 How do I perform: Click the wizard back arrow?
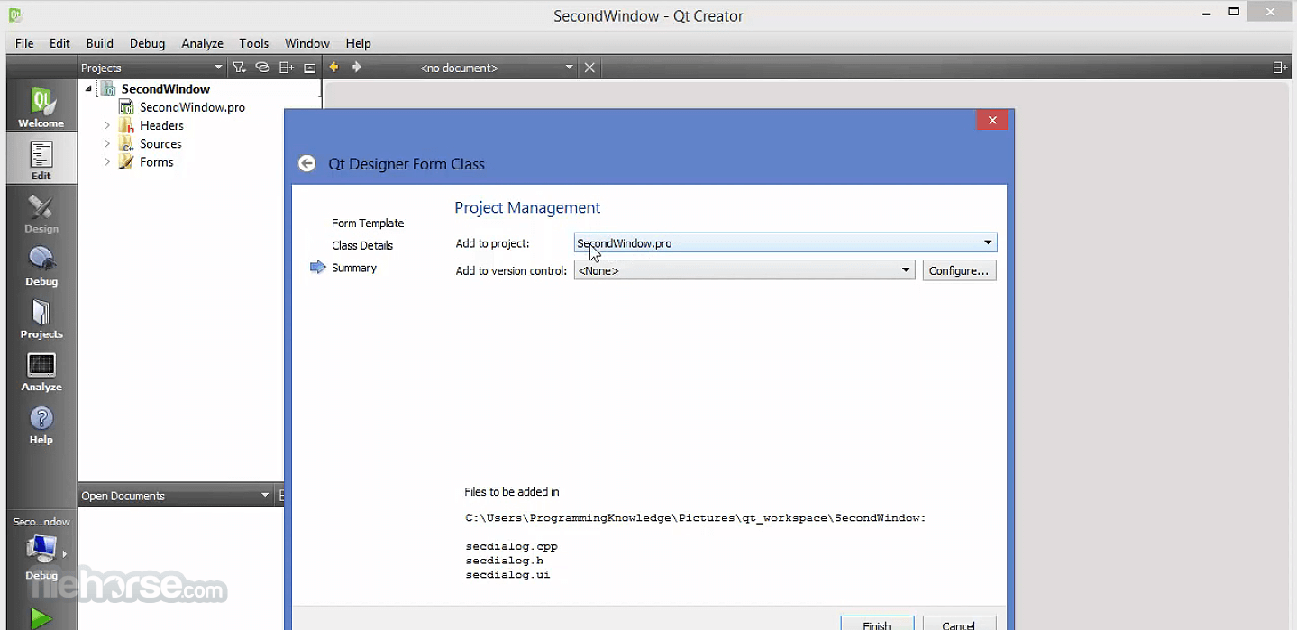click(307, 163)
